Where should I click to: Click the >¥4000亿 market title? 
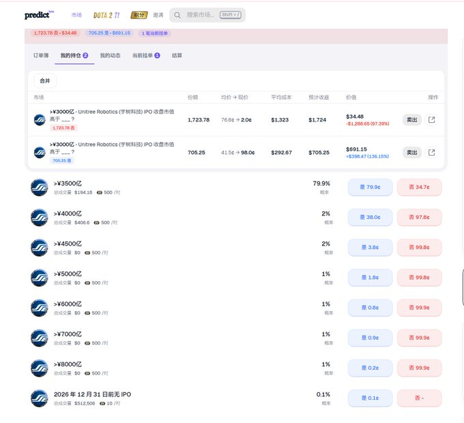pyautogui.click(x=68, y=214)
